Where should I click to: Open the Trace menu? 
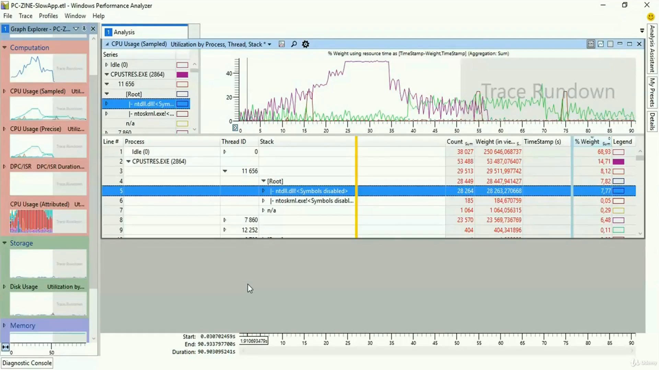(25, 16)
